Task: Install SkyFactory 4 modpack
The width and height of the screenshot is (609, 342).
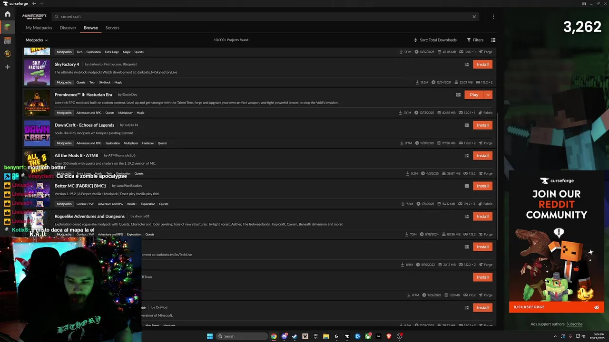Action: click(482, 64)
